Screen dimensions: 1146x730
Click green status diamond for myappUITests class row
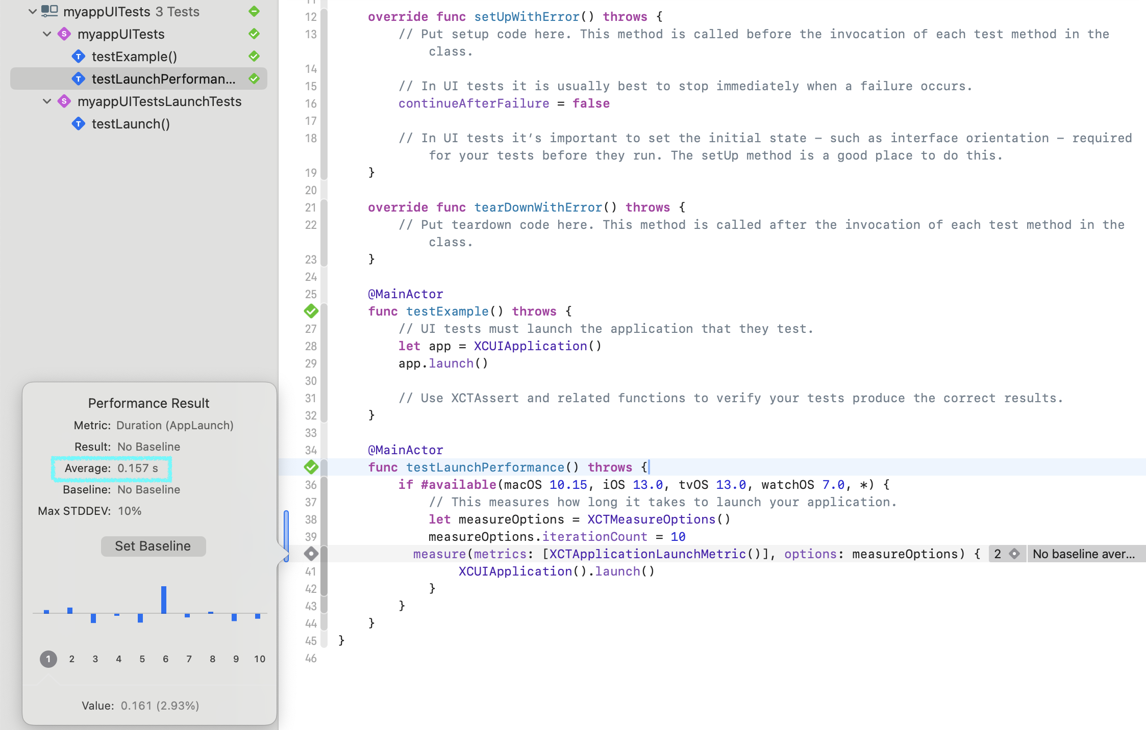(254, 34)
